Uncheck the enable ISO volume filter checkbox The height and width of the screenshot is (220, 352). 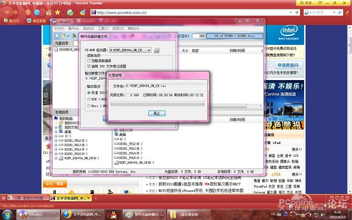(x=89, y=66)
